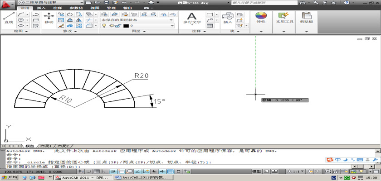The width and height of the screenshot is (381, 181).
Task: Switch to the 注释 ribbon tab
Action: pyautogui.click(x=57, y=8)
